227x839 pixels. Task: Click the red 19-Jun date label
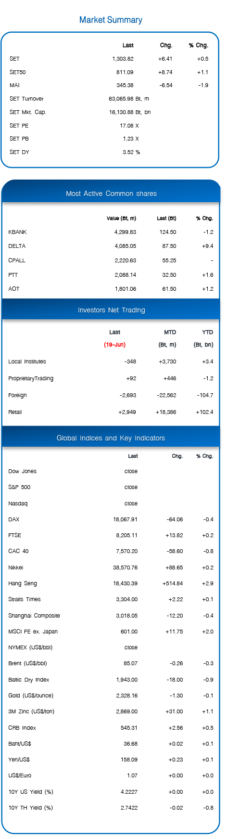point(114,345)
